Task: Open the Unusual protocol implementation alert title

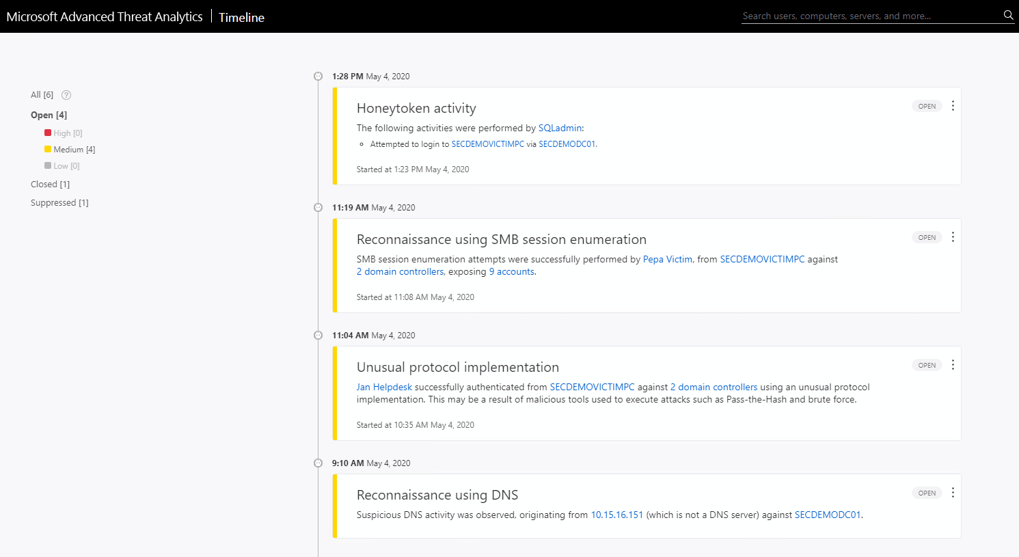Action: tap(458, 367)
